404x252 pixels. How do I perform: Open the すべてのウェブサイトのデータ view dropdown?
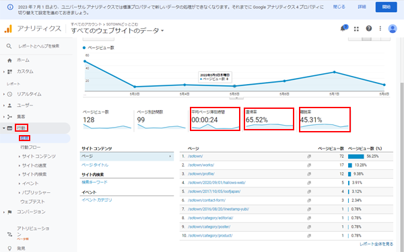[x=117, y=31]
